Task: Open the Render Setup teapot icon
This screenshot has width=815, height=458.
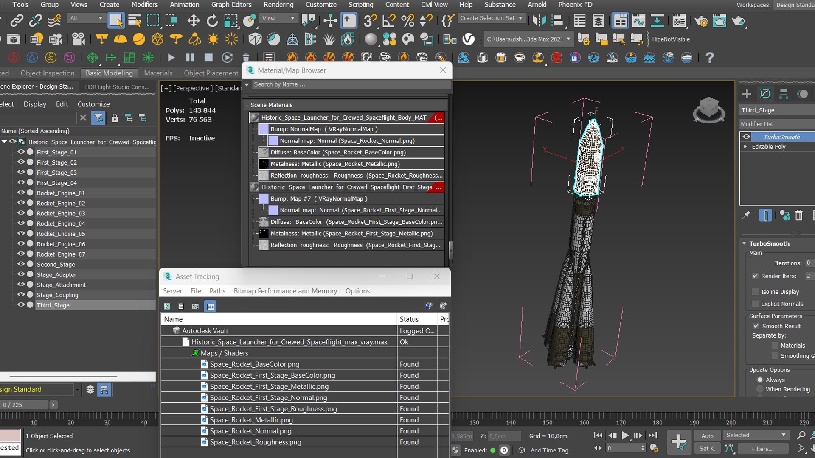Action: pyautogui.click(x=701, y=20)
